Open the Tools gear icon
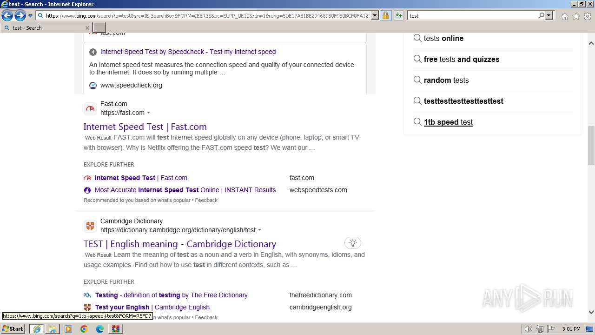The width and height of the screenshot is (595, 335). pyautogui.click(x=588, y=16)
